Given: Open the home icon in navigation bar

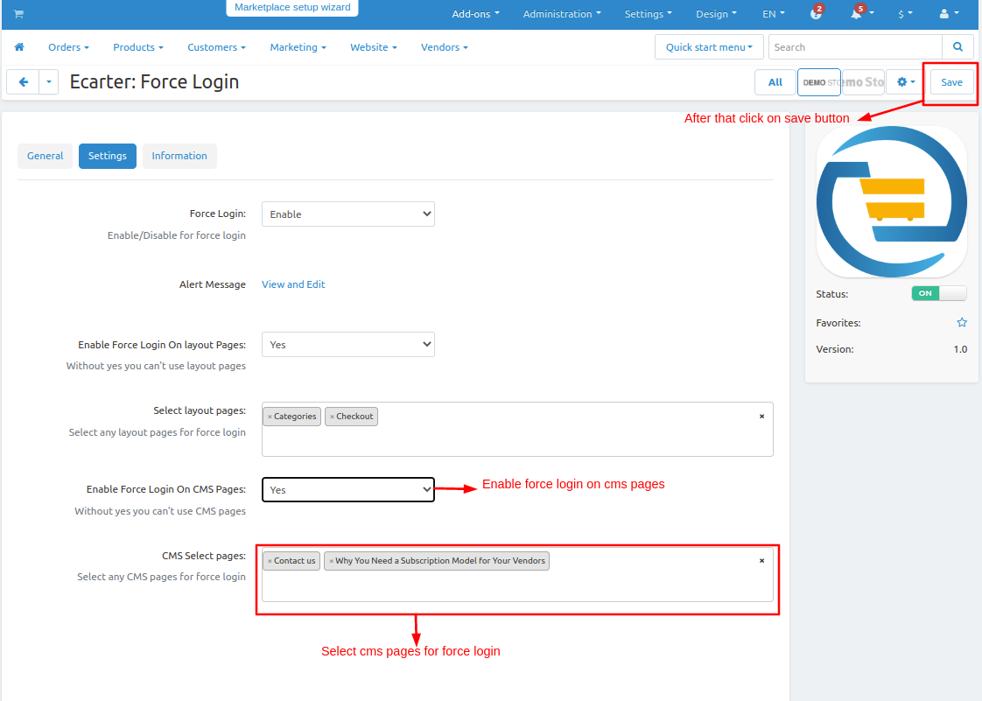Looking at the screenshot, I should pos(19,47).
